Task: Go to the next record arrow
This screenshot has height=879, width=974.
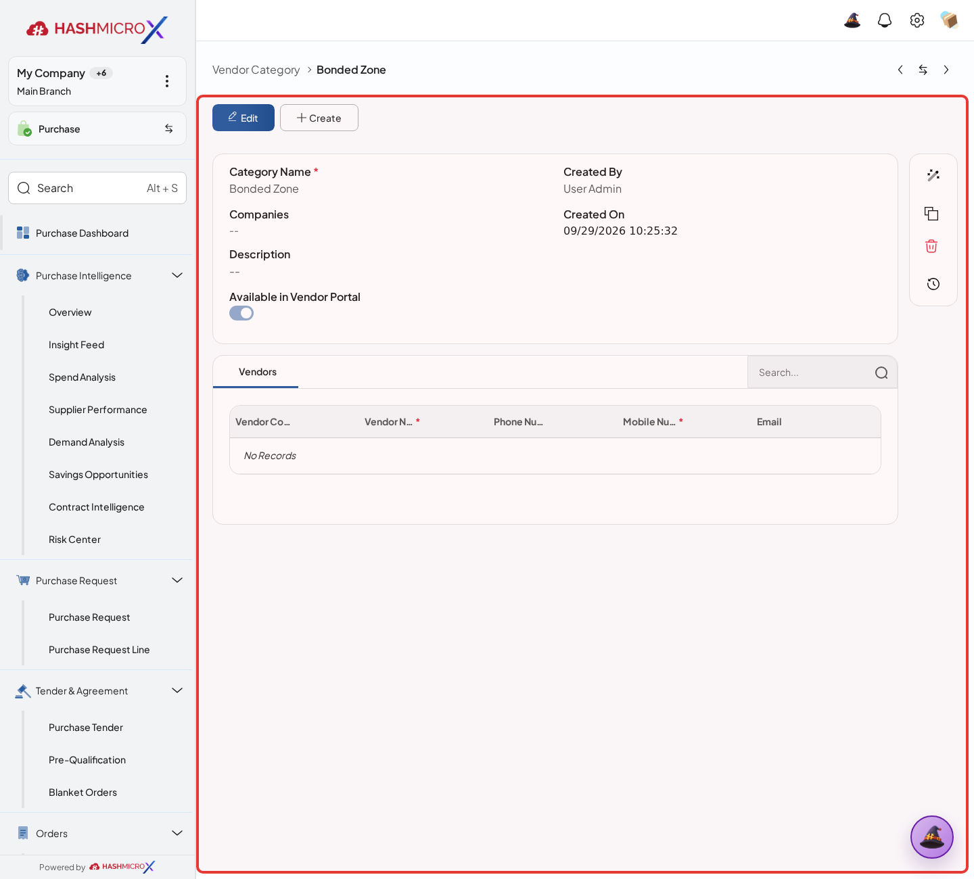Action: coord(946,70)
